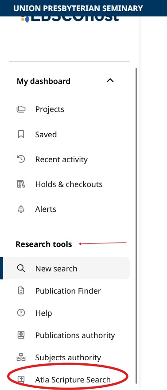Click the Recent activity clock icon

[x=21, y=159]
